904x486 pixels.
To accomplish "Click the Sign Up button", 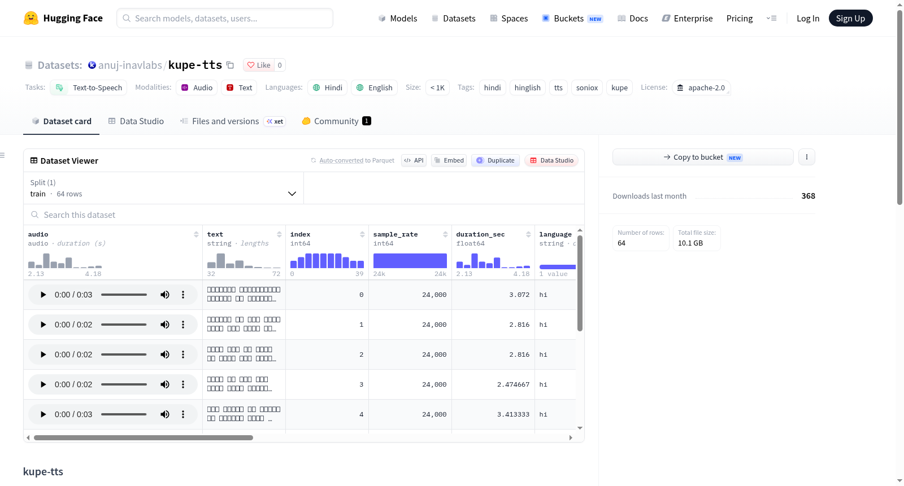I will pos(850,18).
